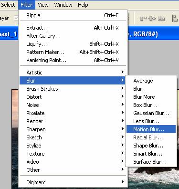Apply the Average blur filter
Viewport: 179px width, 189px height.
151,81
